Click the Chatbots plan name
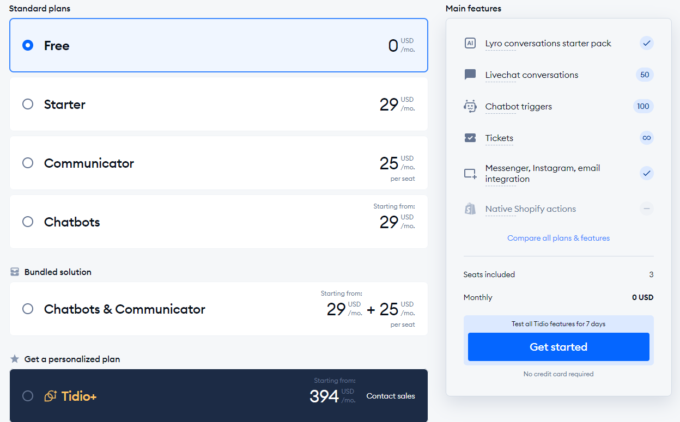The width and height of the screenshot is (680, 422). click(x=72, y=222)
